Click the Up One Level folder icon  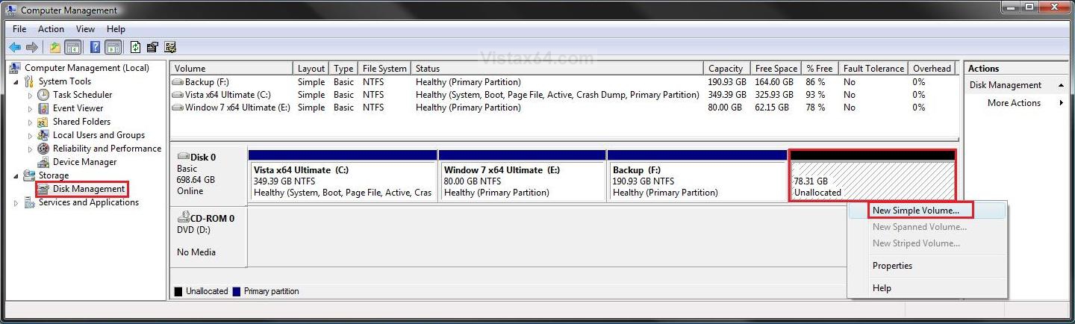(x=55, y=47)
